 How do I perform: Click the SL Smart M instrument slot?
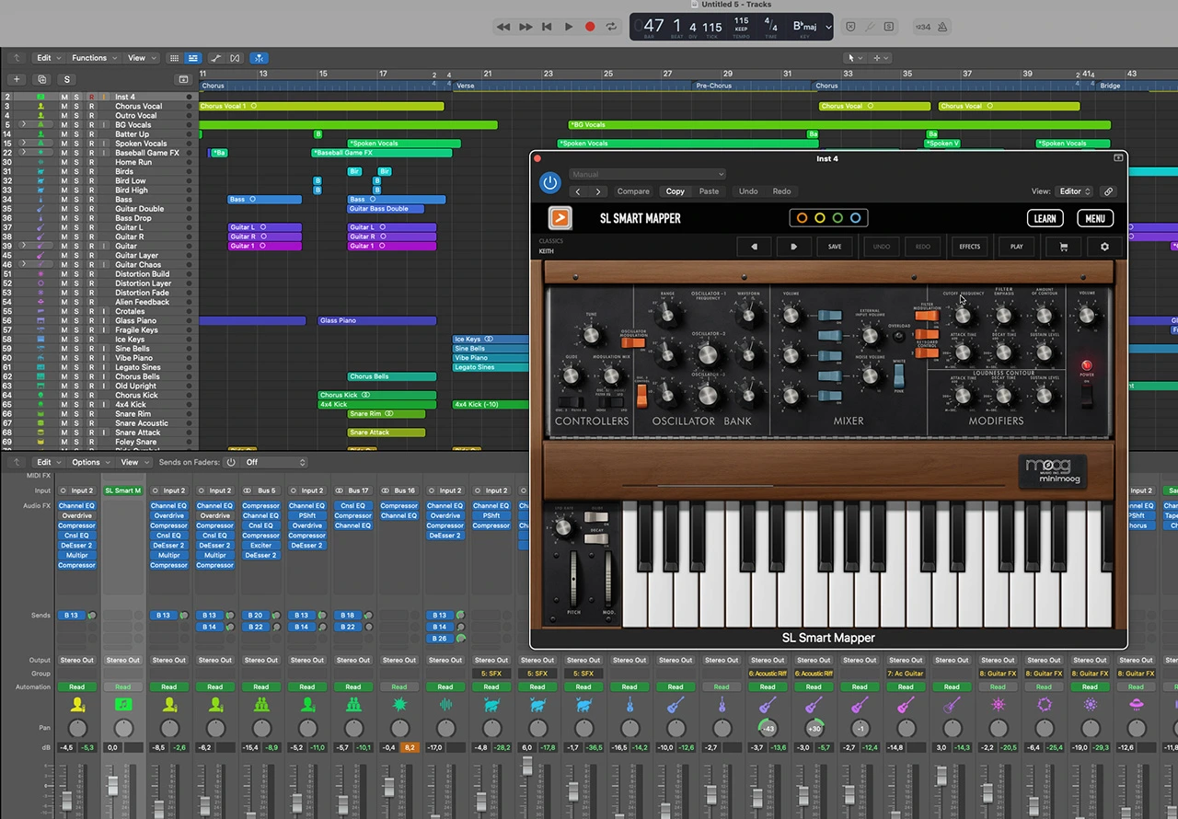tap(122, 490)
